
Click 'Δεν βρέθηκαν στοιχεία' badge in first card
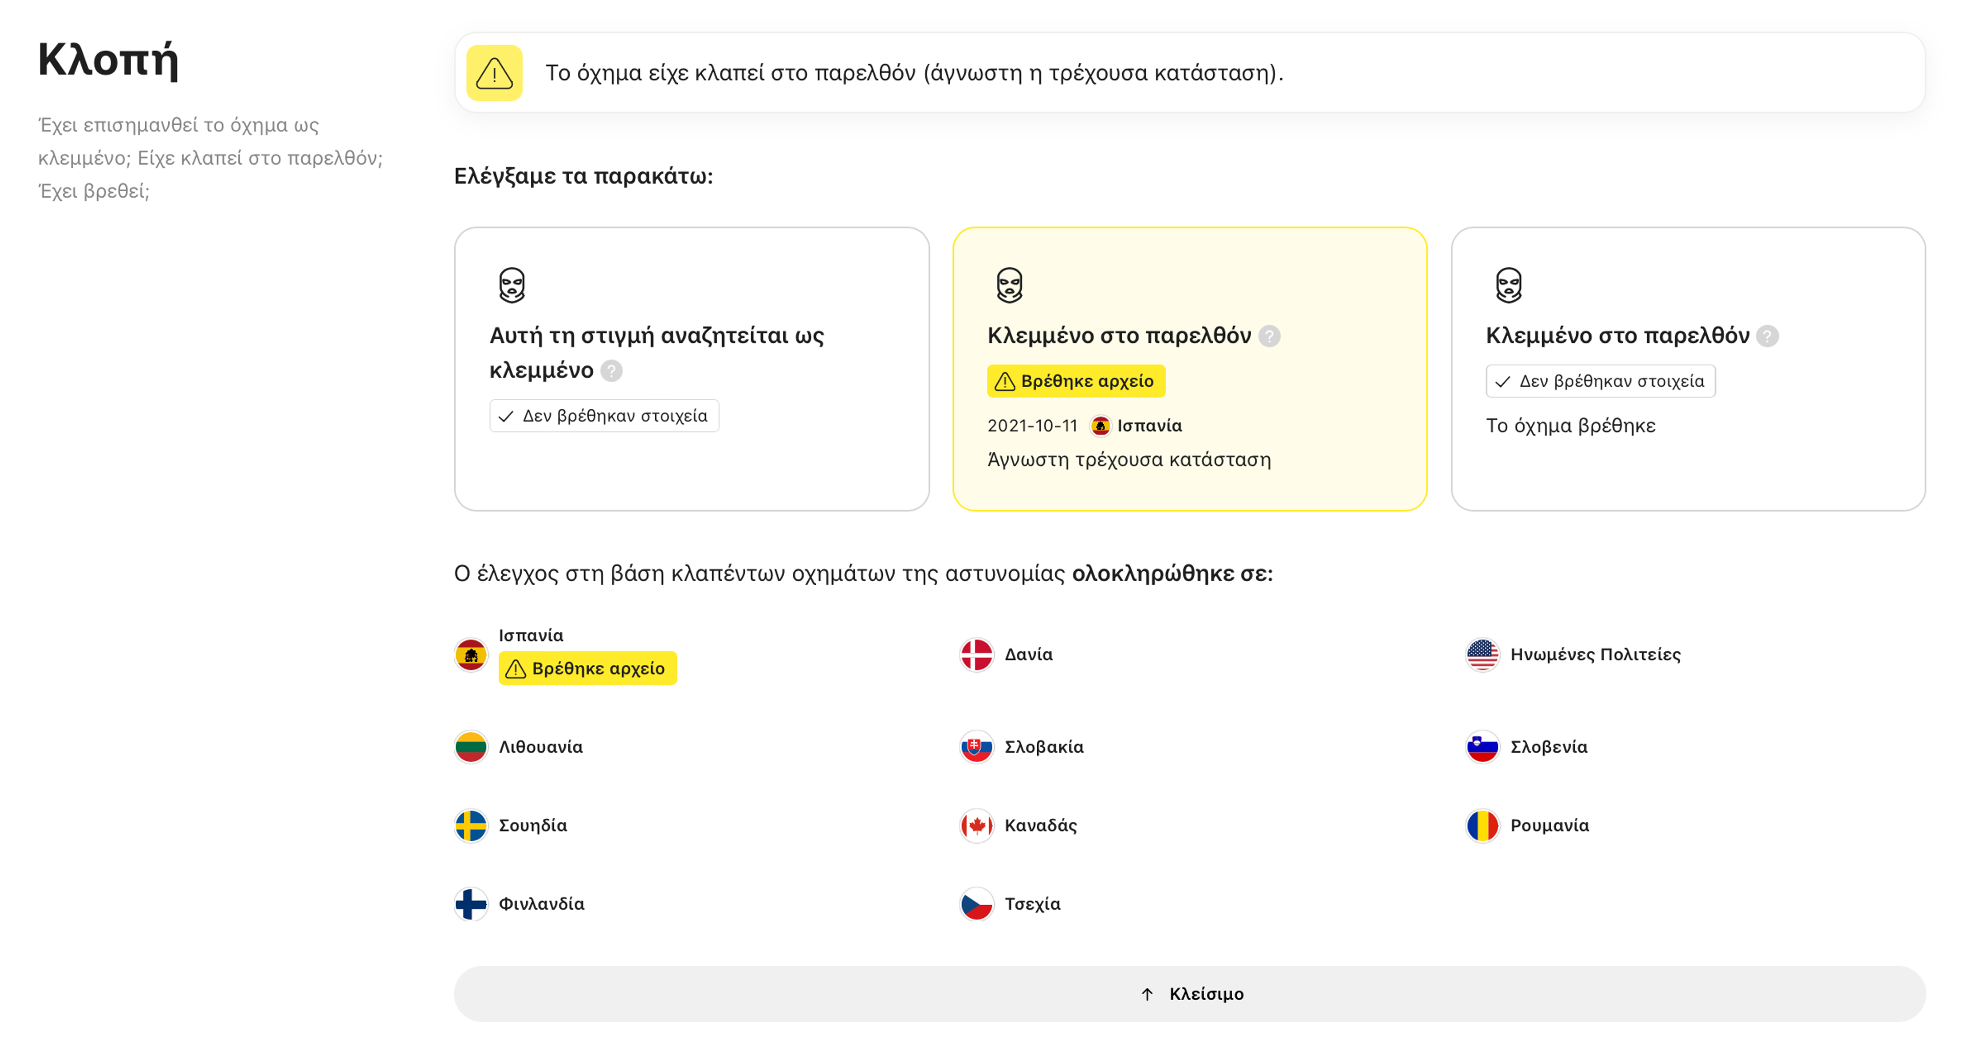coord(603,416)
